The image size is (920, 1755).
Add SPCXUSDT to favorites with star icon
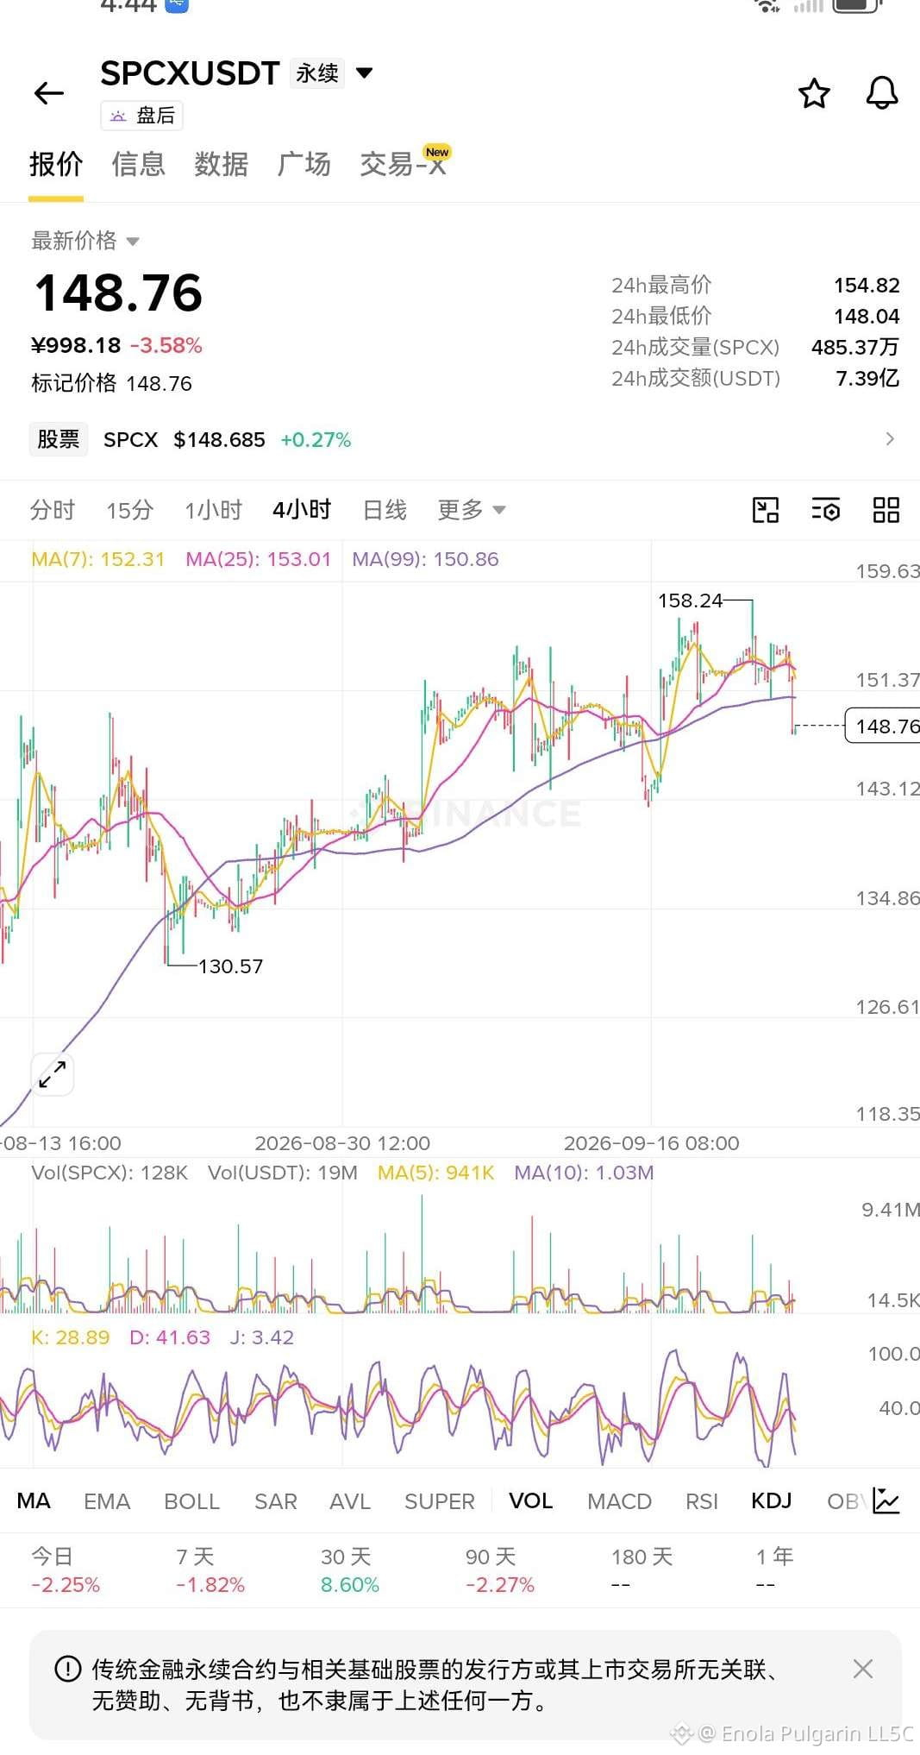point(814,93)
